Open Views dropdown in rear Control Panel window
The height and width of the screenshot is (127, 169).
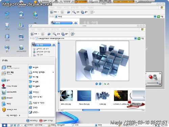click(93, 12)
